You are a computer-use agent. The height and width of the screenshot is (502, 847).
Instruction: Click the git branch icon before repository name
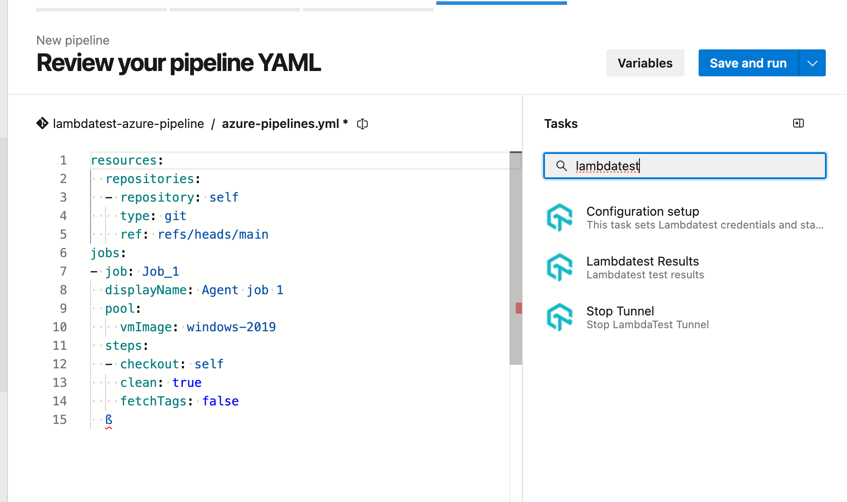click(42, 124)
